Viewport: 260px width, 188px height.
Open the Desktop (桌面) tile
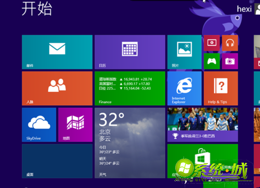tap(57, 161)
